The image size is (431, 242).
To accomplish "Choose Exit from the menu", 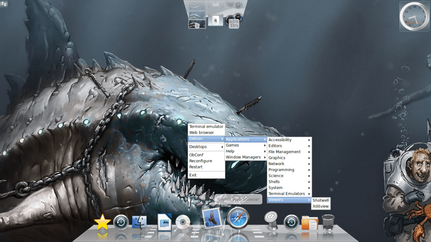I will click(x=206, y=175).
